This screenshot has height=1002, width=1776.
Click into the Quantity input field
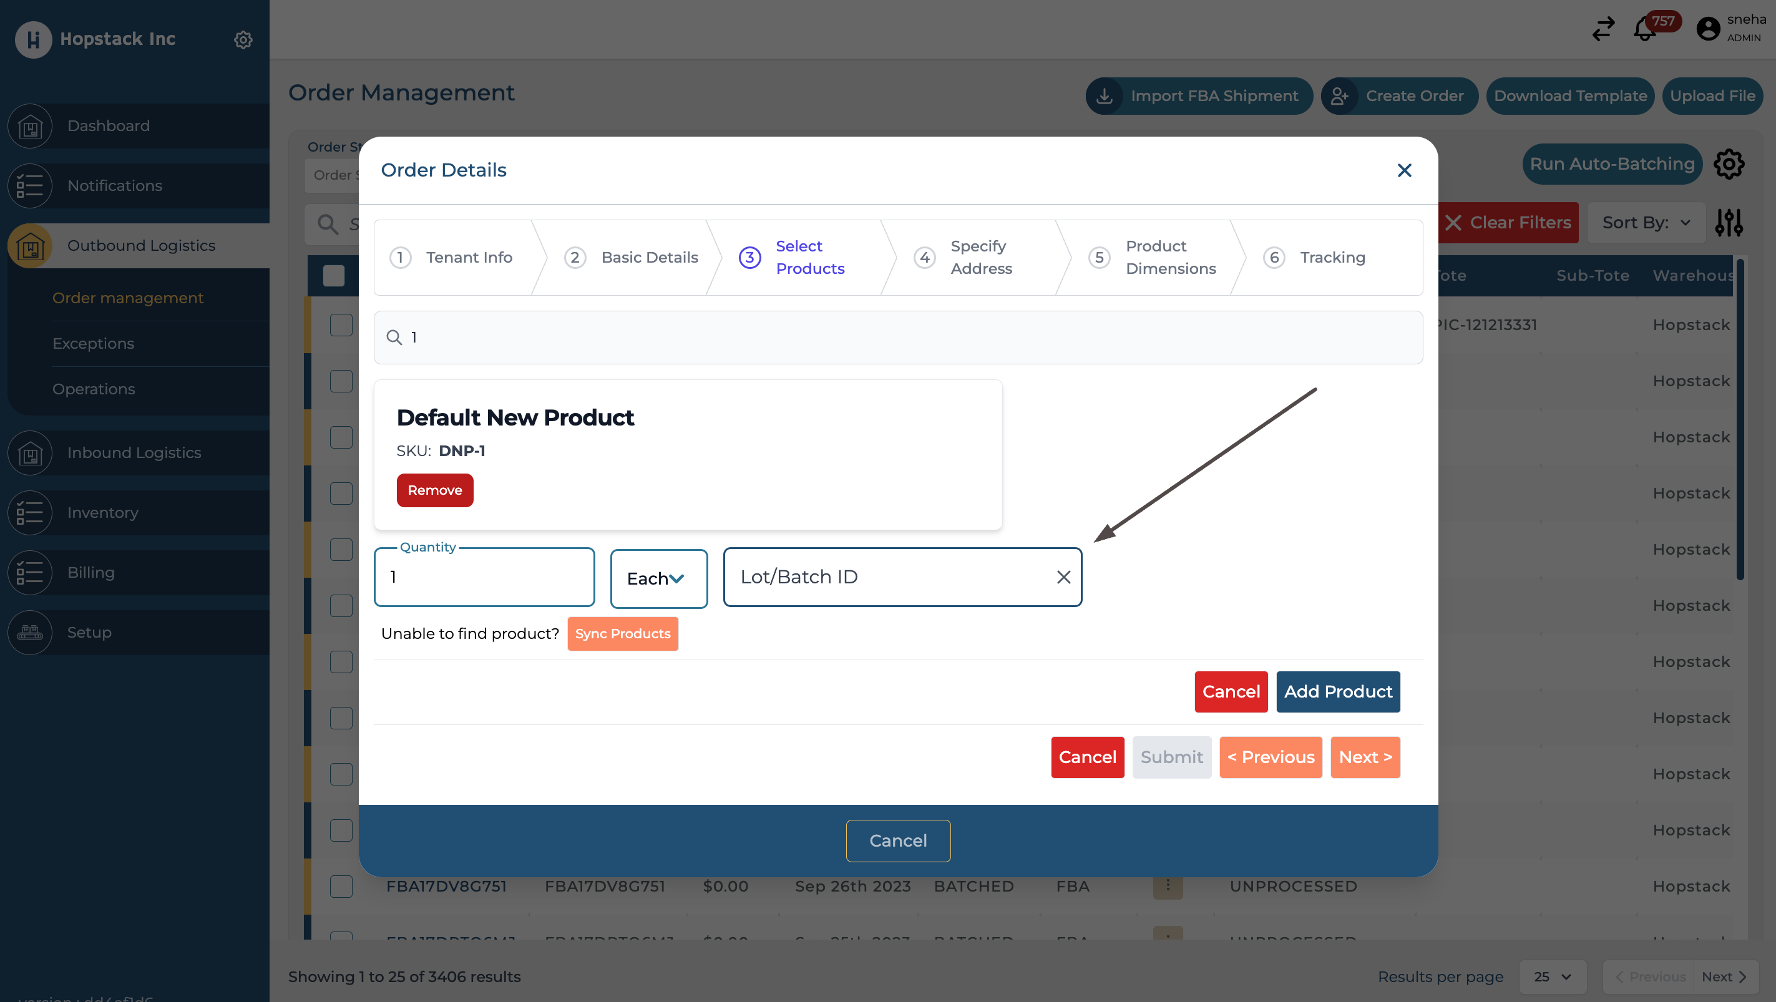484,576
